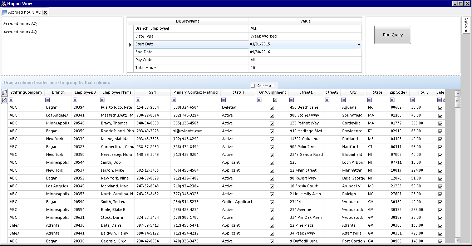Edit Date Type value Week Worked
The height and width of the screenshot is (246, 472).
(305, 36)
